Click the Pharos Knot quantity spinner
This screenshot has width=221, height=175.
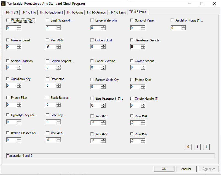pyautogui.click(x=143, y=86)
